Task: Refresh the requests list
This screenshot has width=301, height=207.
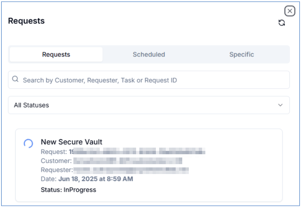Action: coord(282,23)
